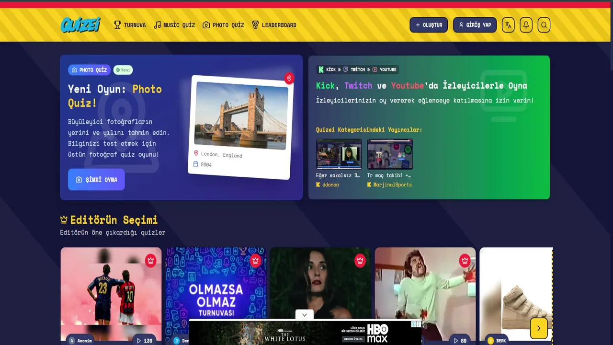Open the Turnuva menu item
This screenshot has width=613, height=345.
(x=130, y=25)
